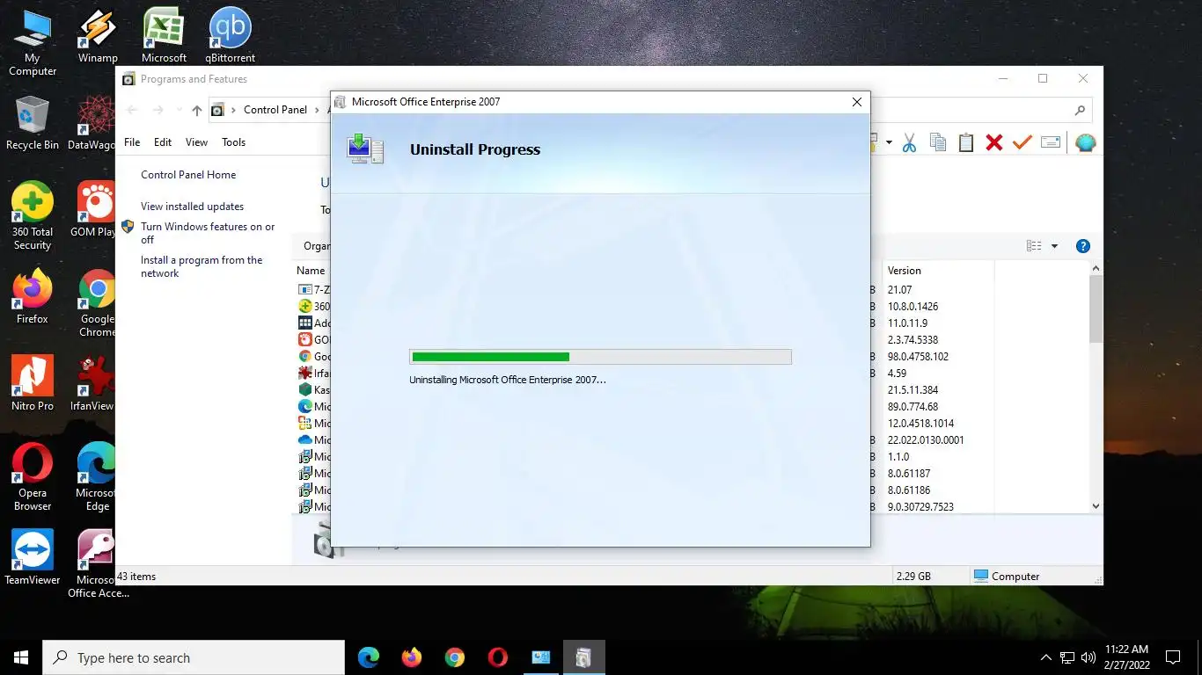Click the Cut scissors icon in toolbar
The width and height of the screenshot is (1202, 675).
click(909, 142)
